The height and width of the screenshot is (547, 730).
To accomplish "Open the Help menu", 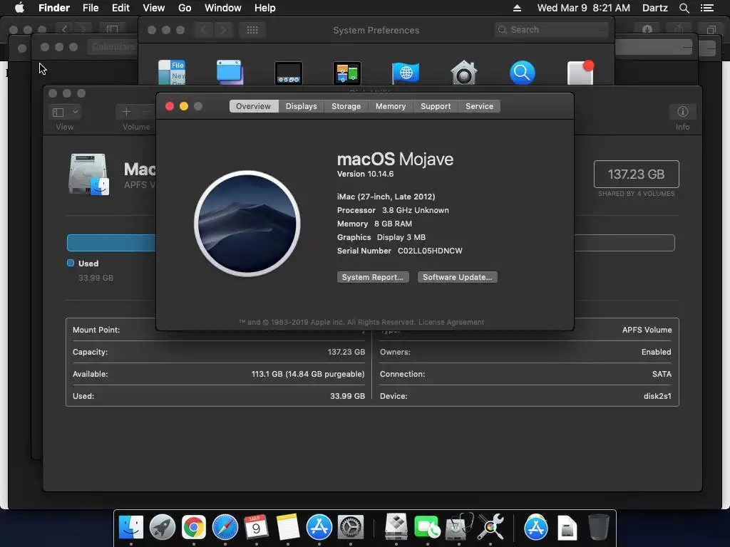I will 265,8.
